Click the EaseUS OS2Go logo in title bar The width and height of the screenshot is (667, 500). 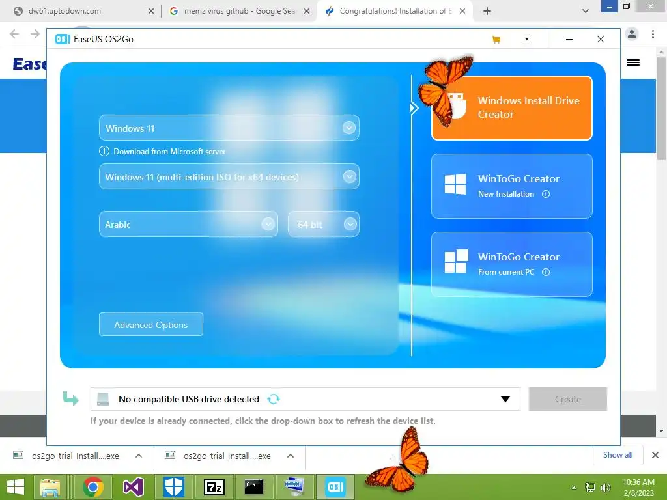pyautogui.click(x=62, y=39)
